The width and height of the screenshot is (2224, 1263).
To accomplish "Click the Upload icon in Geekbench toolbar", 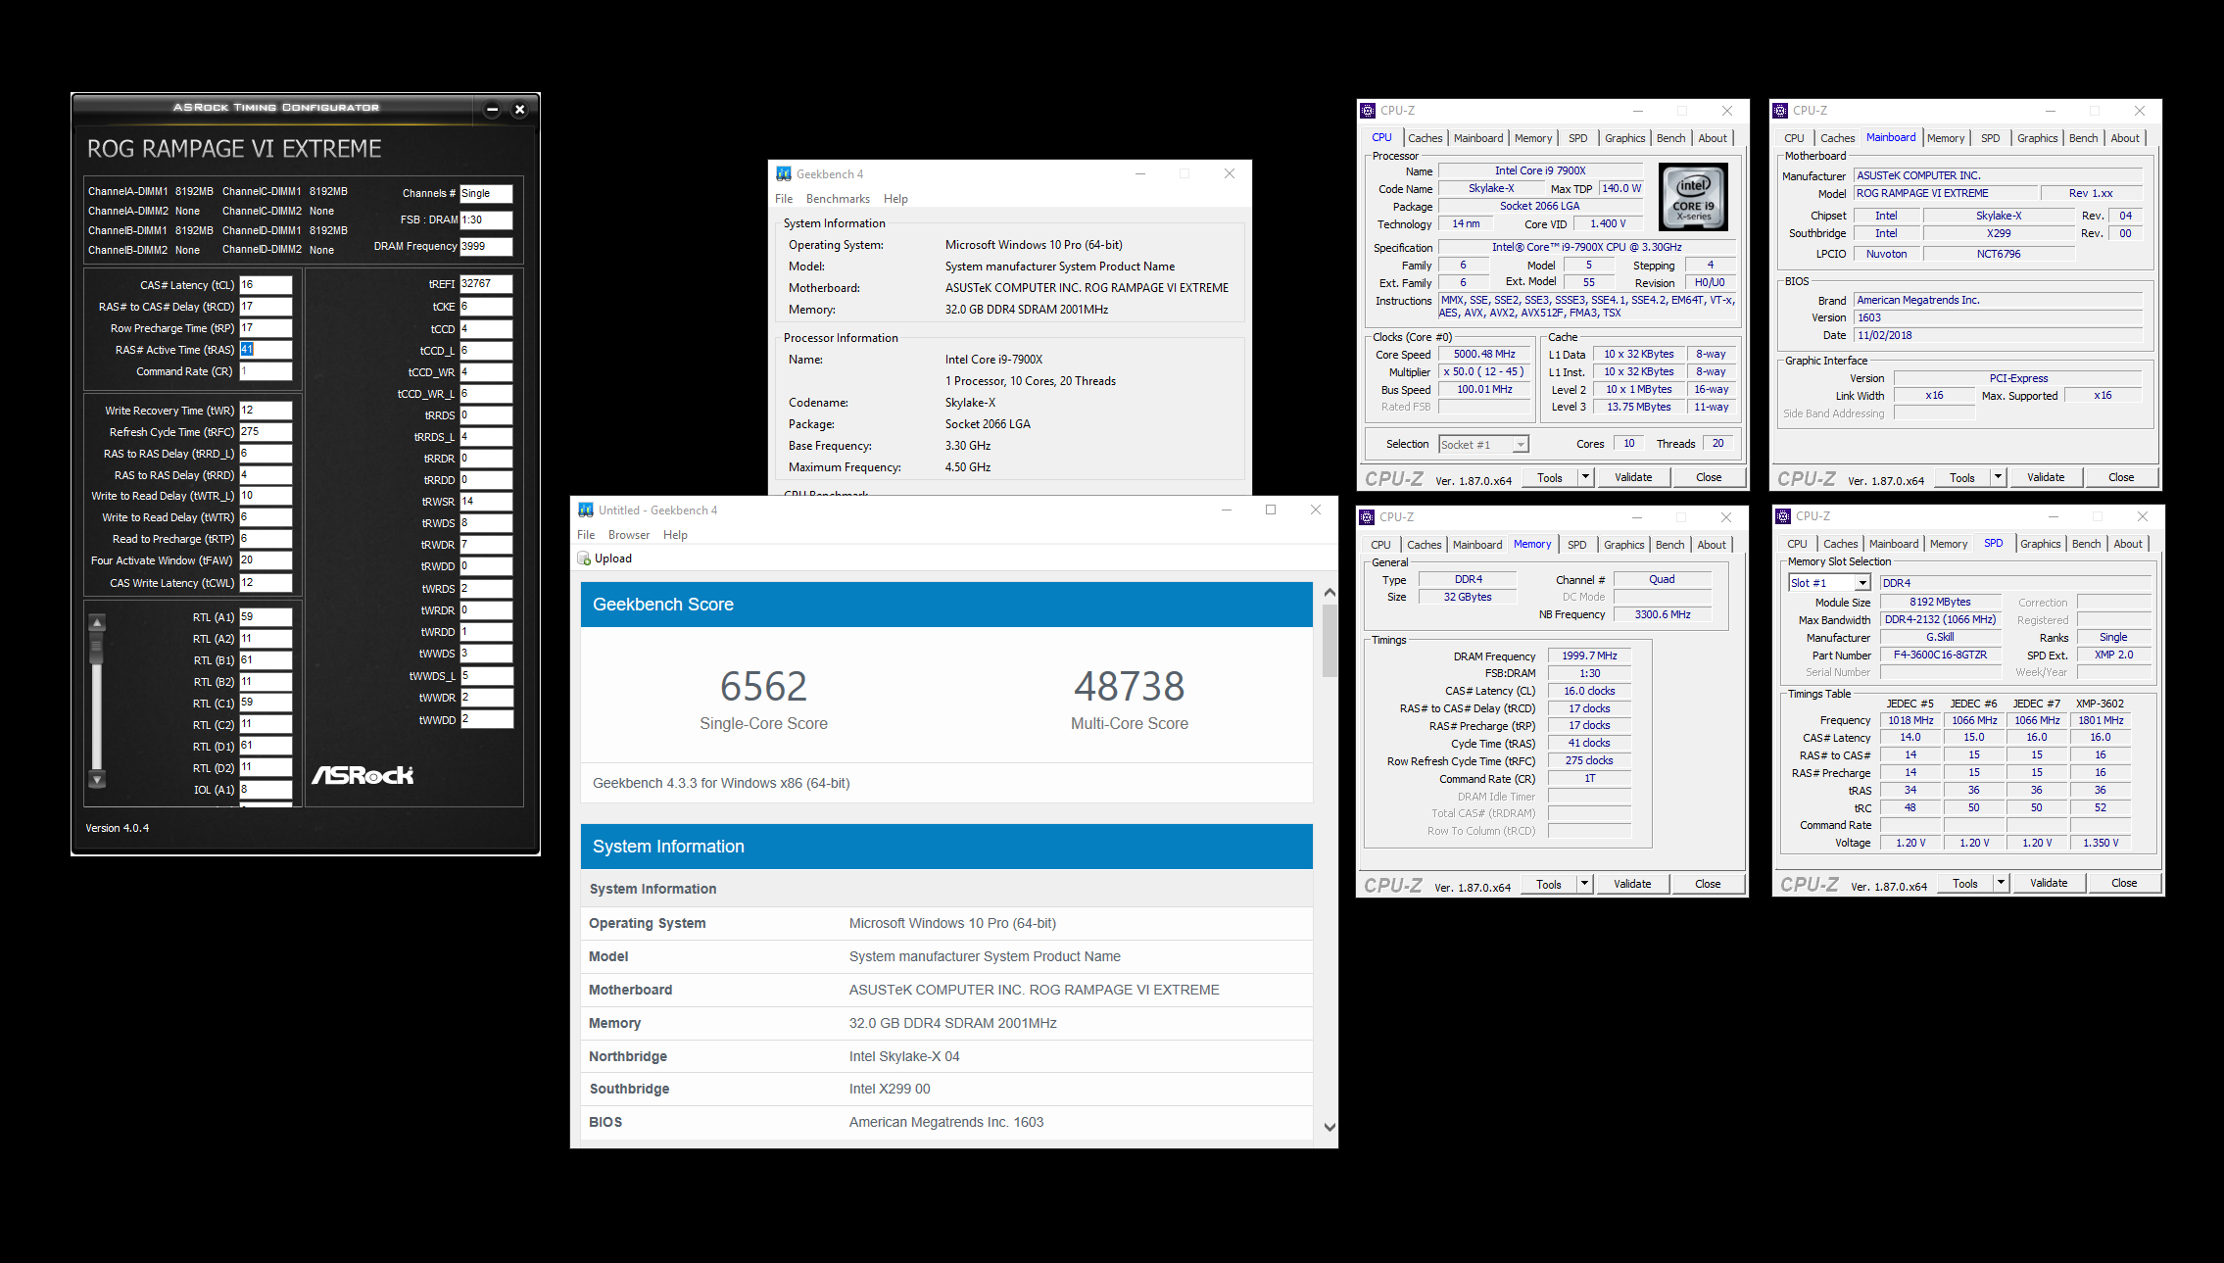I will (x=584, y=559).
